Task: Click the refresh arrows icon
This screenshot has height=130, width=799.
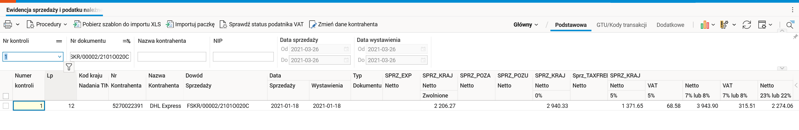Action: pos(746,25)
